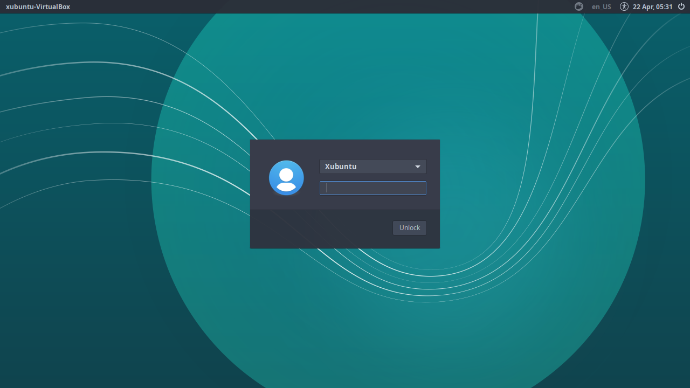The width and height of the screenshot is (690, 388).
Task: Click the dropdown arrow beside Xubuntu
Action: [418, 167]
